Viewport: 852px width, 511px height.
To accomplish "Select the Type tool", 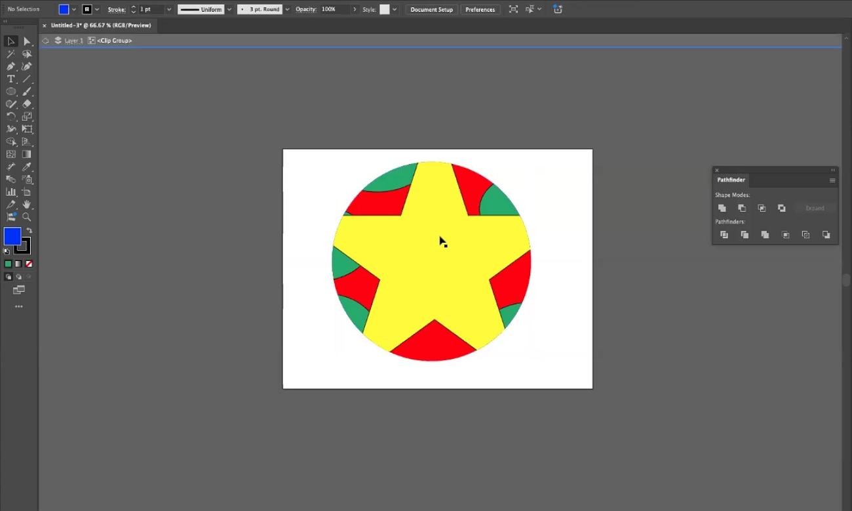I will (11, 79).
